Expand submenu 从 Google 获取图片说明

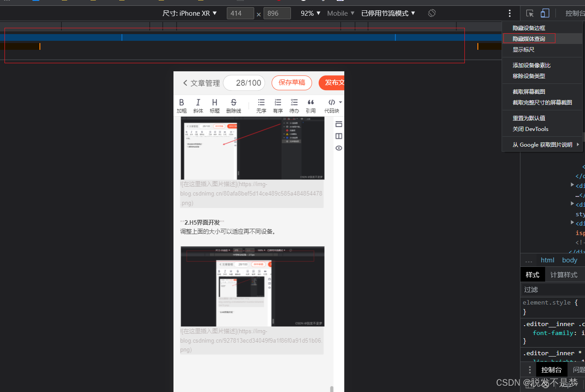click(542, 145)
